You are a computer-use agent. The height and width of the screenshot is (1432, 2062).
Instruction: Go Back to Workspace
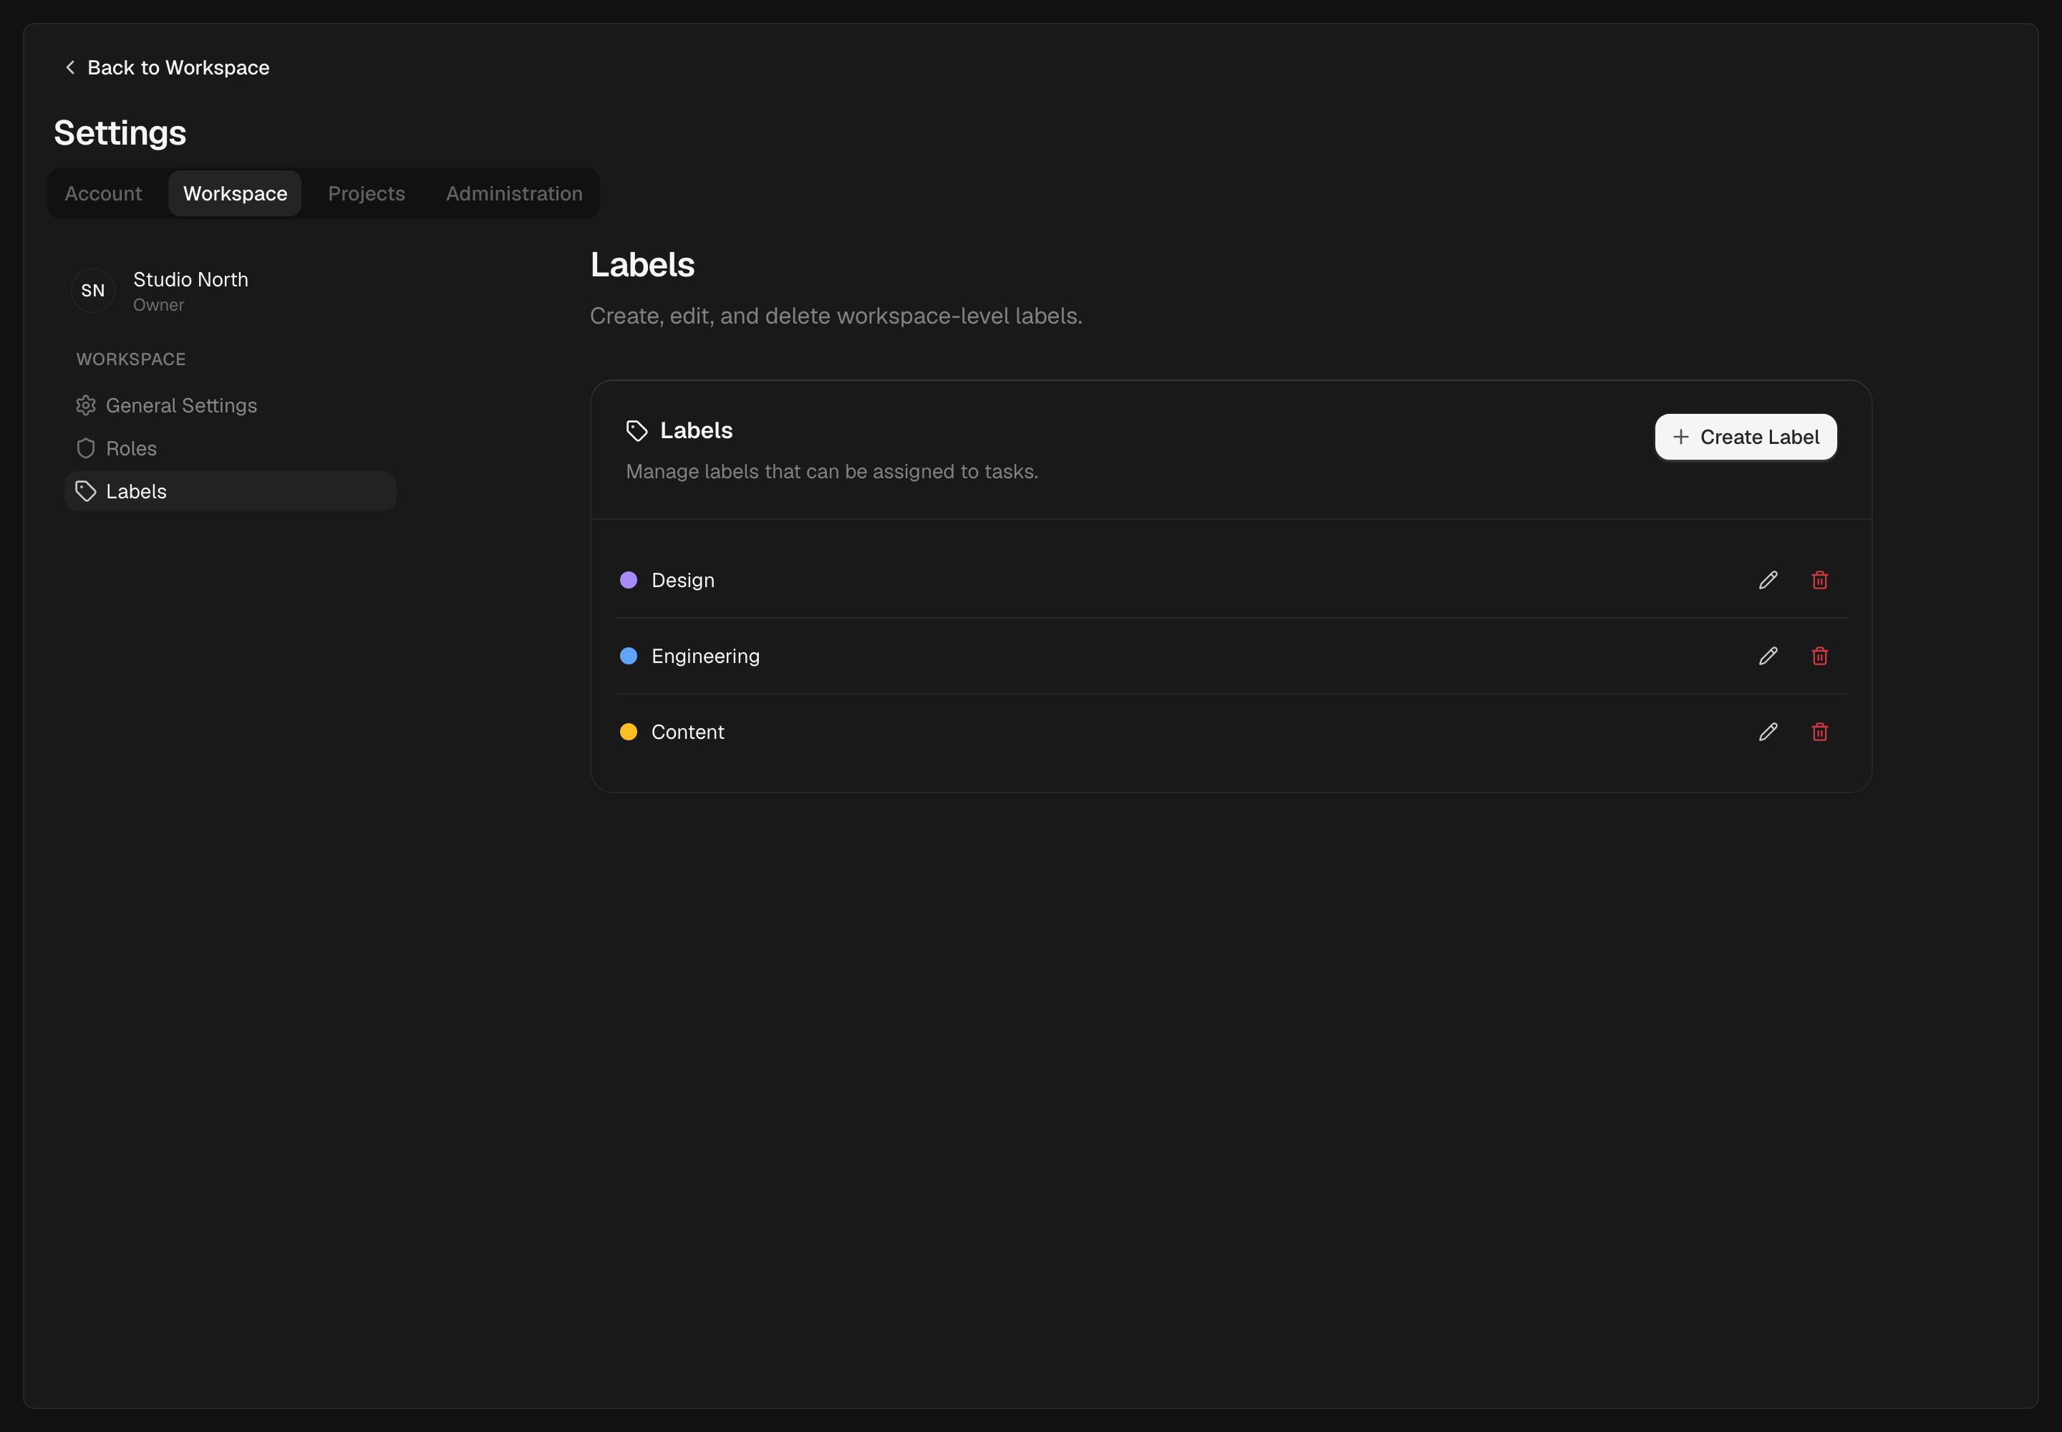coord(167,67)
